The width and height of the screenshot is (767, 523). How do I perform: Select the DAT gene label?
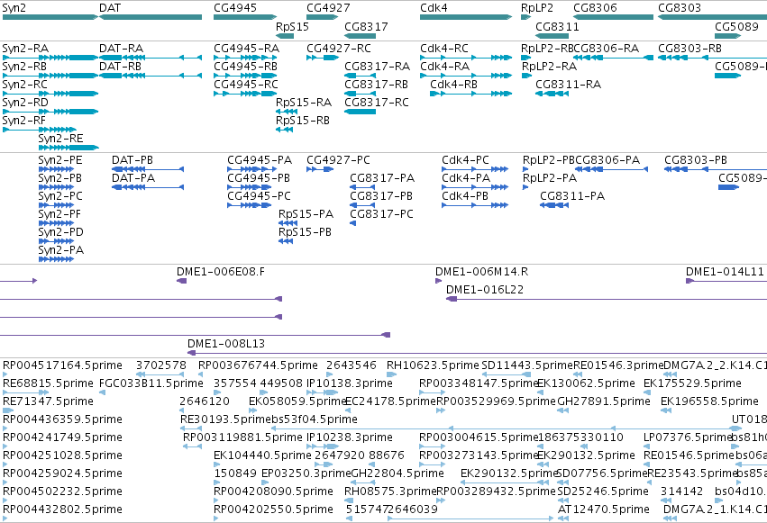pos(110,8)
